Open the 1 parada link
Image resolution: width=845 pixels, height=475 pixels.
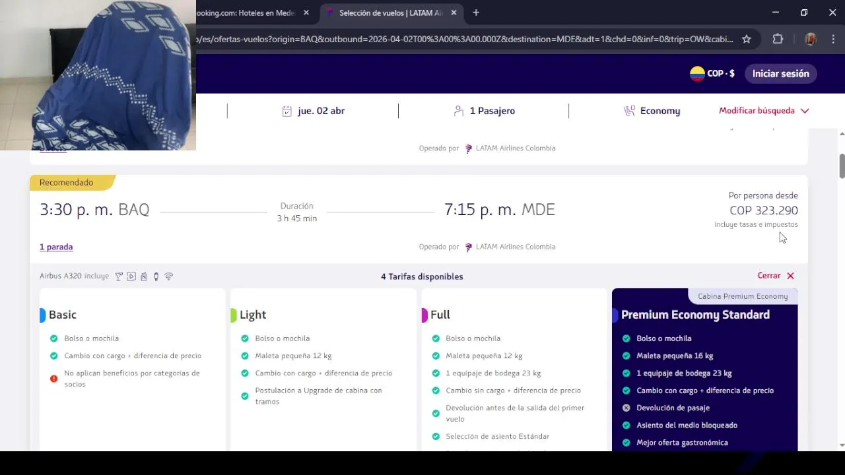[x=56, y=247]
